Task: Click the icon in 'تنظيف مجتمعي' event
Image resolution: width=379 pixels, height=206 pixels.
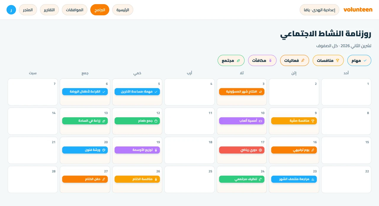Action: click(261, 179)
